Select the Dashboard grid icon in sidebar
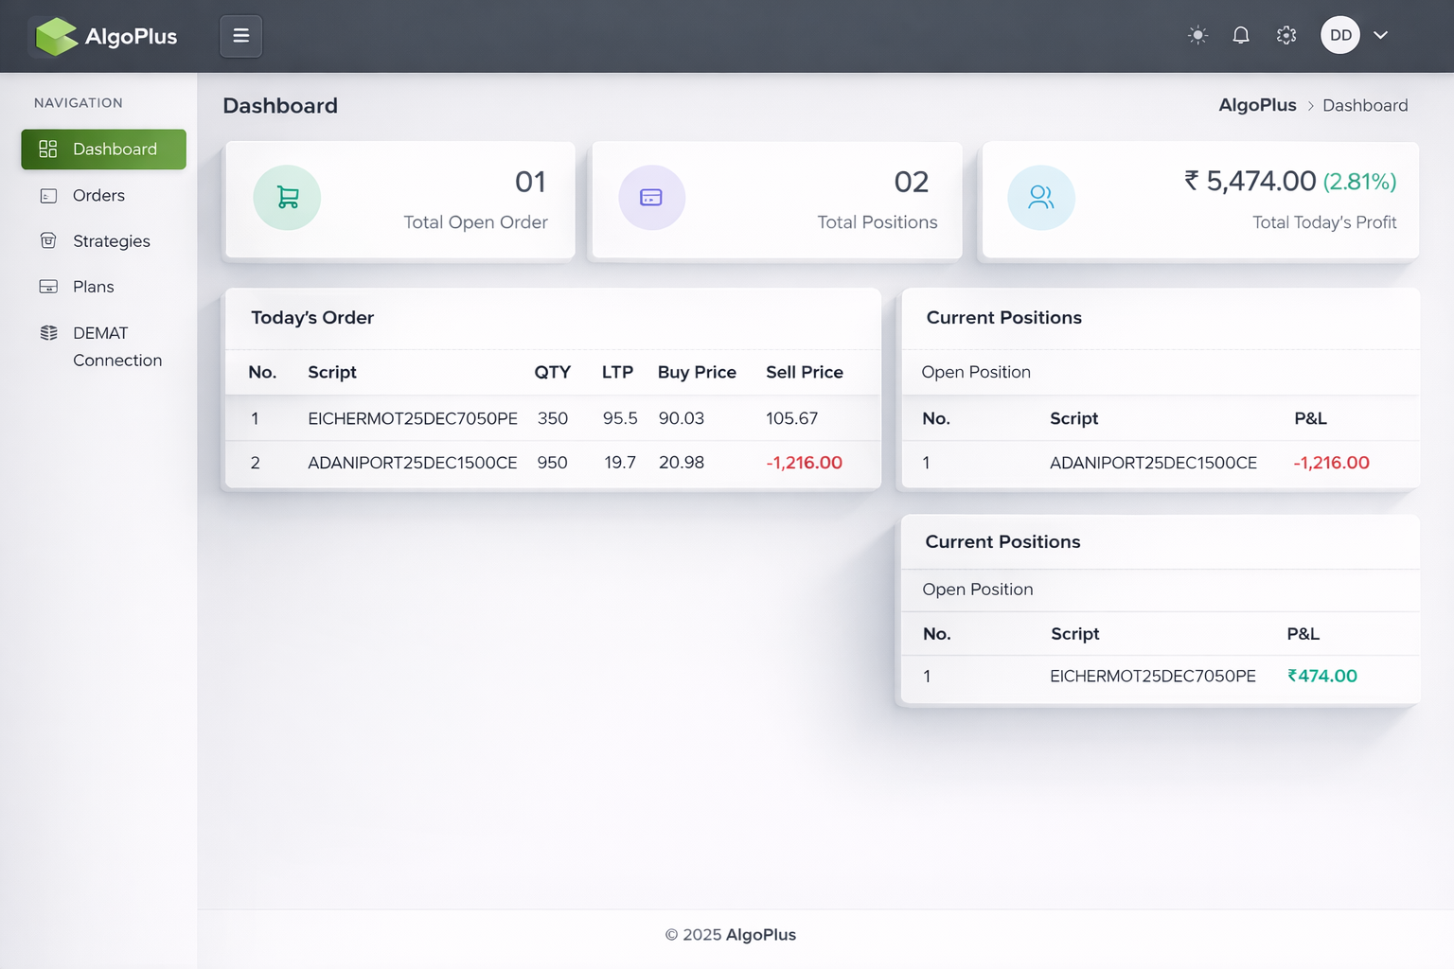 (47, 149)
